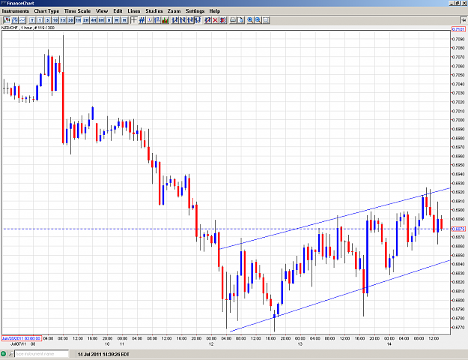The height and width of the screenshot is (360, 468).
Task: Toggle the crosshair cursor tool
Action: point(134,20)
